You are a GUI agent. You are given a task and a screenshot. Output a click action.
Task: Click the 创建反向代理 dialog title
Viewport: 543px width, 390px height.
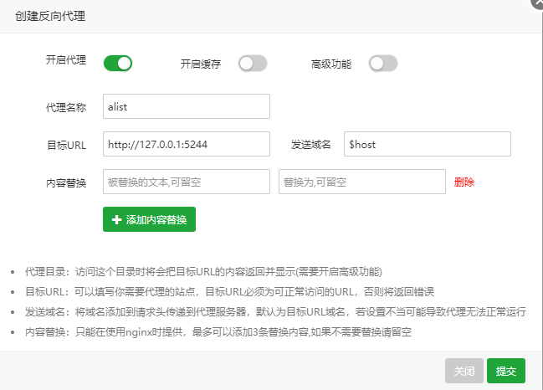[x=50, y=16]
